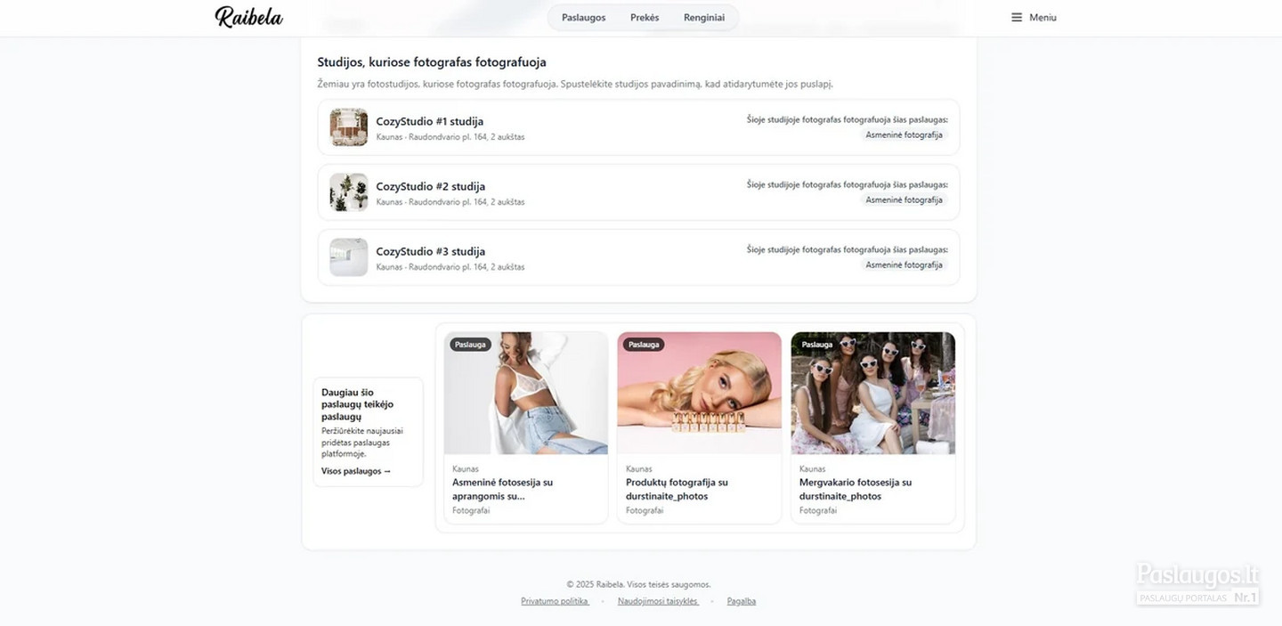Click the Kaunas label on Mergvakario fotosesija card
The image size is (1282, 626).
pyautogui.click(x=812, y=468)
